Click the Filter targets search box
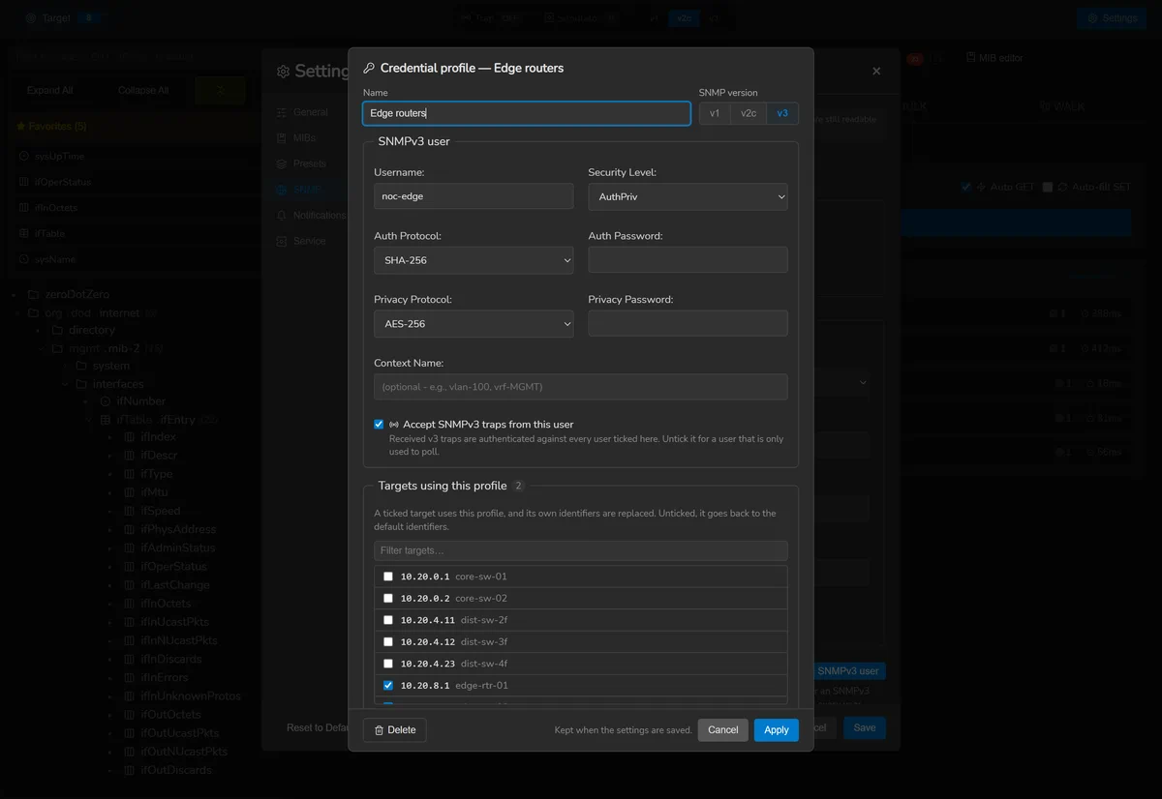Viewport: 1162px width, 799px height. pos(581,550)
